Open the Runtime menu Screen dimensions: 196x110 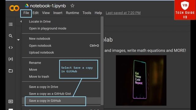tap(72, 13)
